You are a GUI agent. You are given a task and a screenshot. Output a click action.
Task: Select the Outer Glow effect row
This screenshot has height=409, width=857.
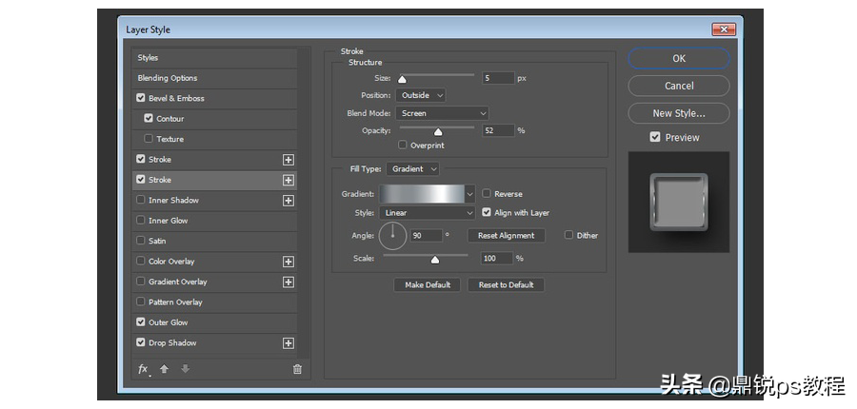215,322
